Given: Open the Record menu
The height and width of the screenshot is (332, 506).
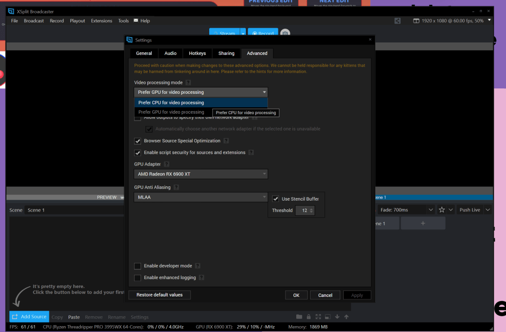Looking at the screenshot, I should click(x=57, y=21).
